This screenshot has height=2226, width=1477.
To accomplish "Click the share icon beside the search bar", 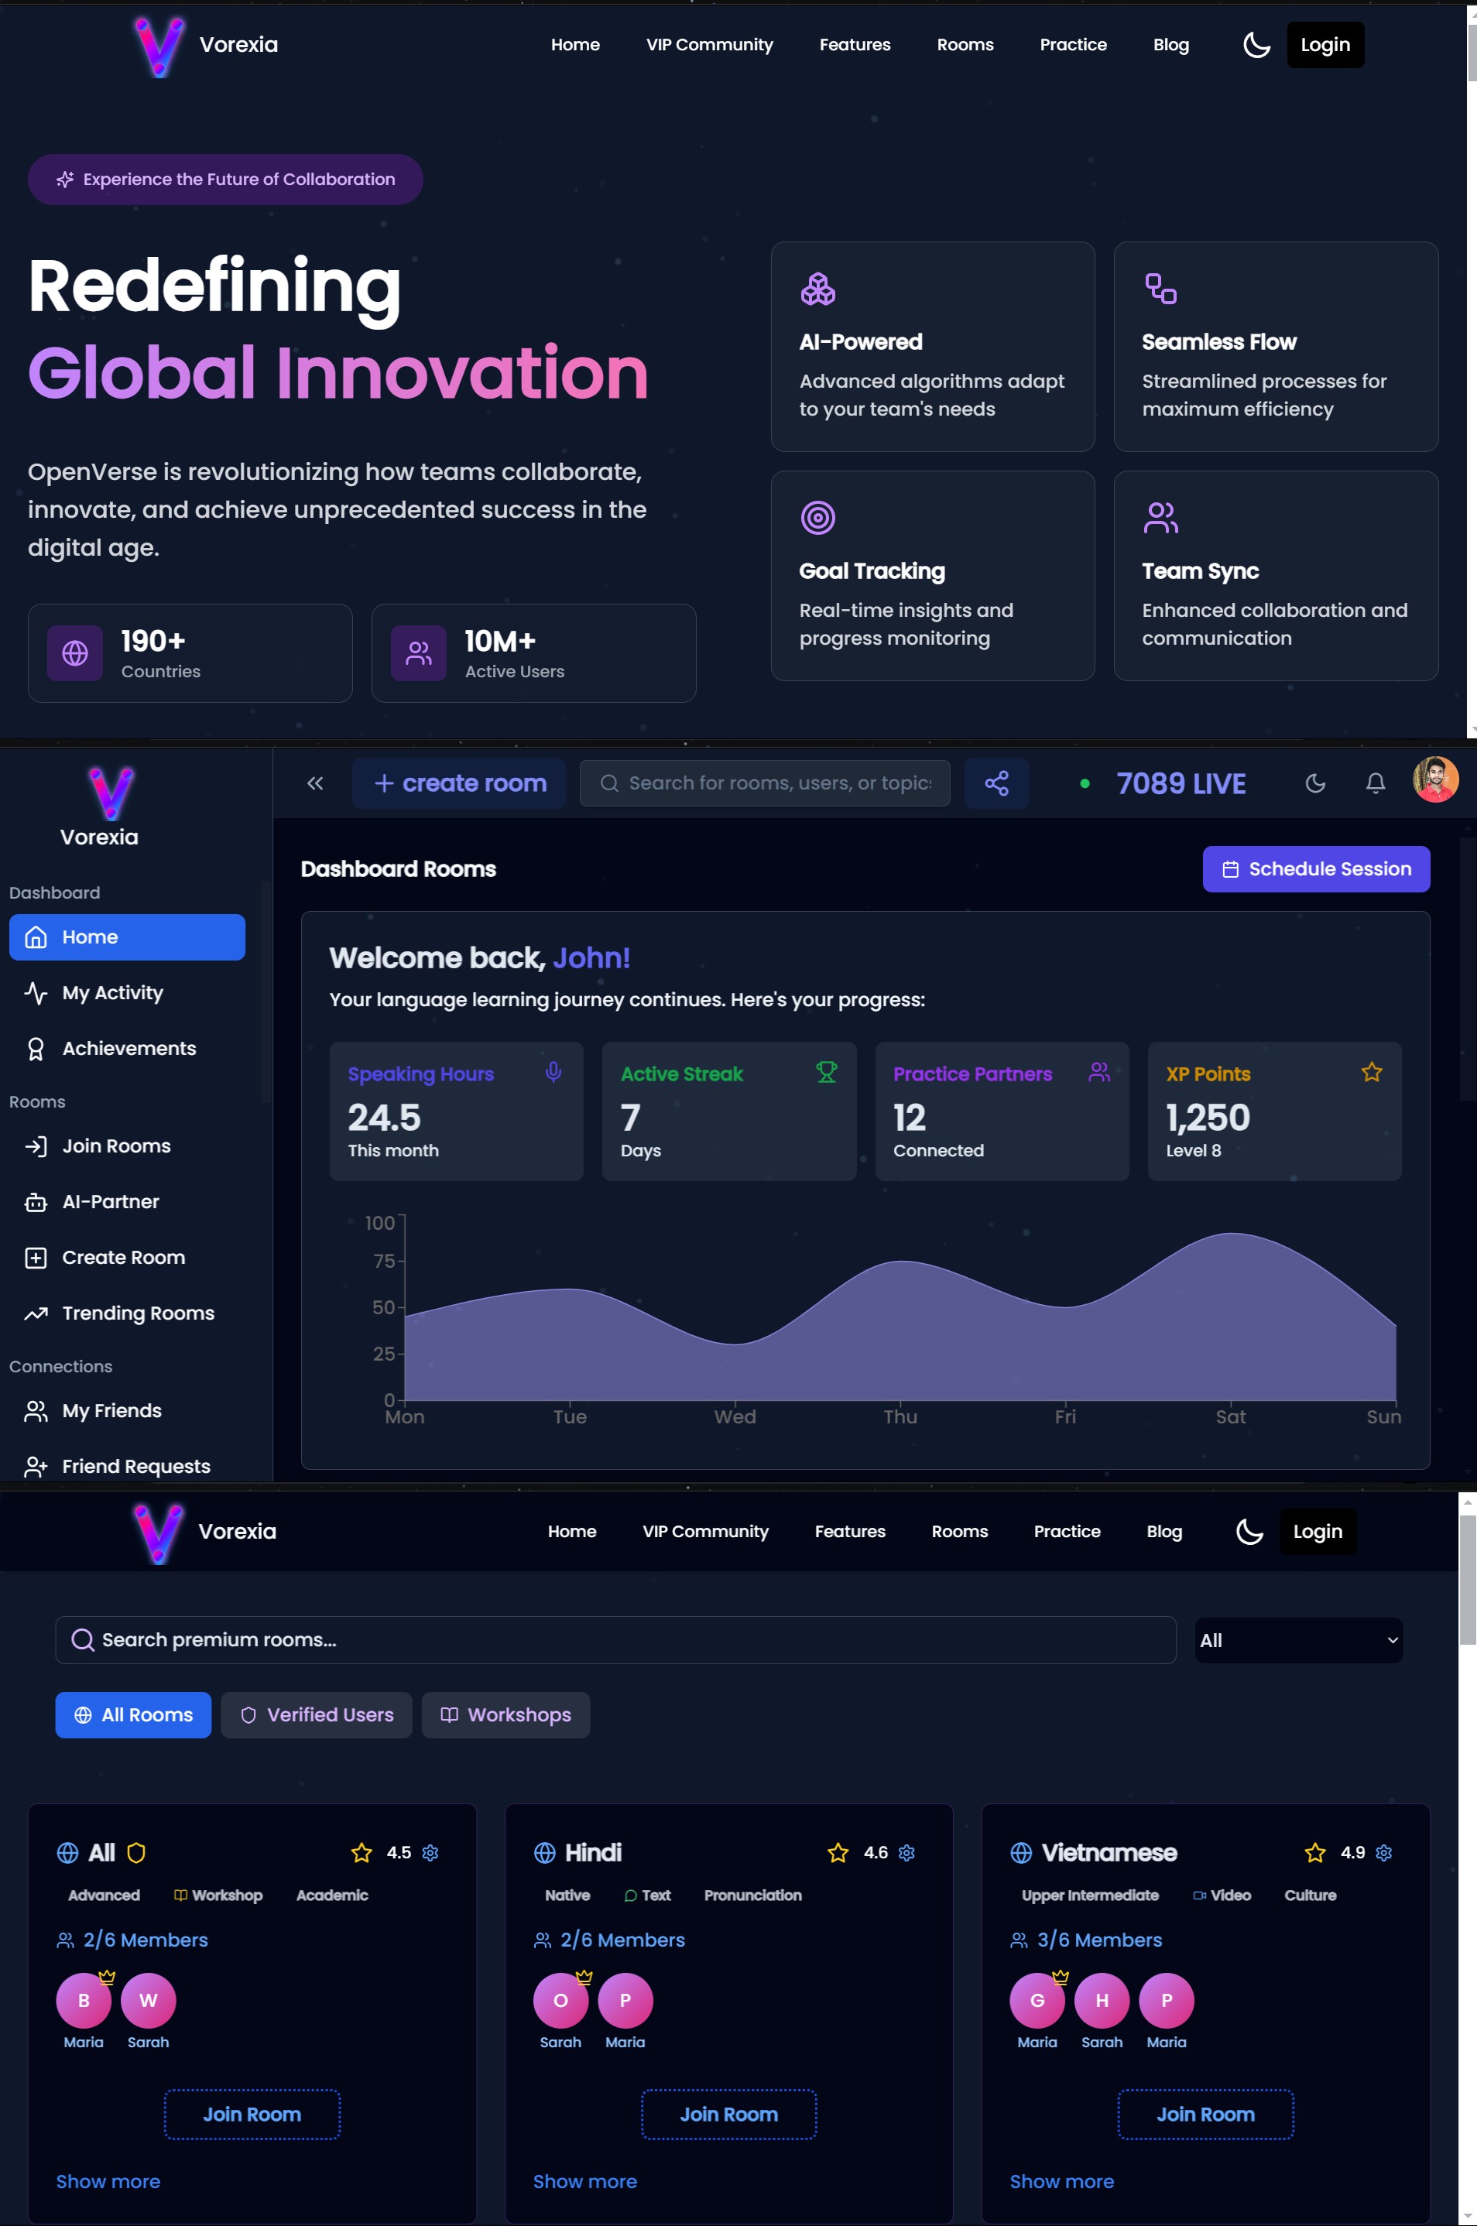I will (x=996, y=783).
